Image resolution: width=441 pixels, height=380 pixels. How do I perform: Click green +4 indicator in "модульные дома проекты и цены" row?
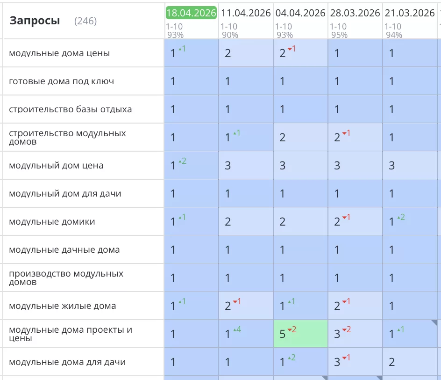tap(237, 329)
